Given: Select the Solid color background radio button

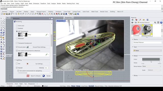Looking at the screenshot, I should tap(17, 26).
